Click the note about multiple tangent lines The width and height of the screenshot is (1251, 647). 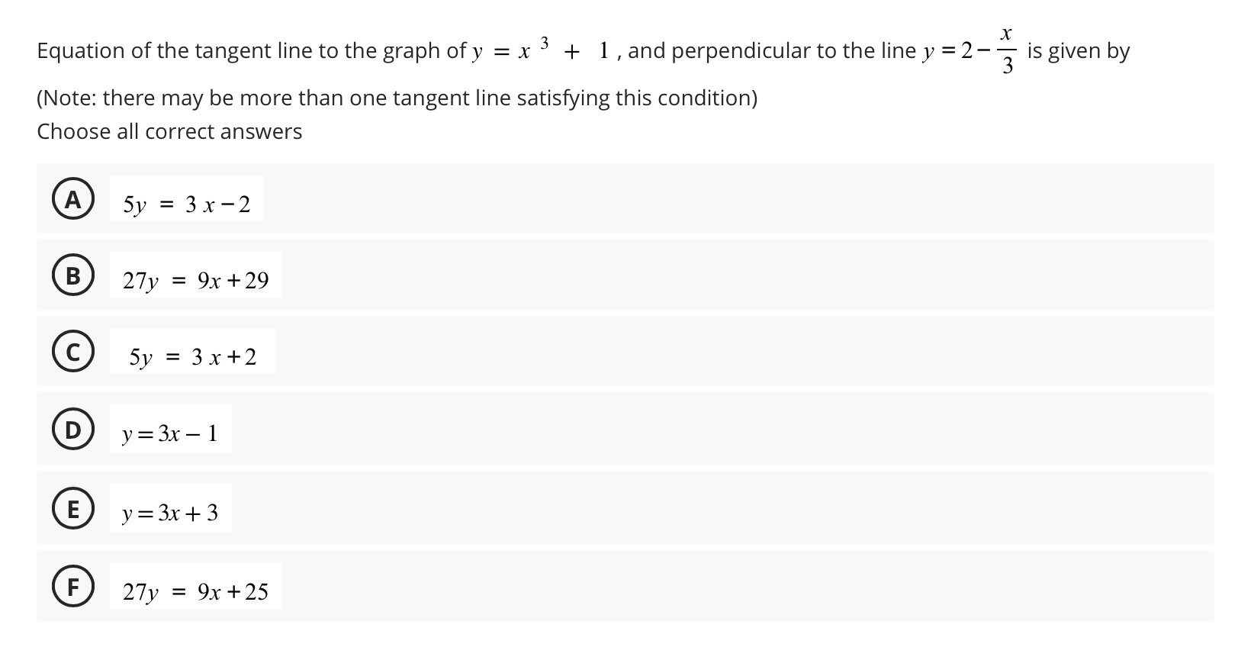tap(397, 98)
